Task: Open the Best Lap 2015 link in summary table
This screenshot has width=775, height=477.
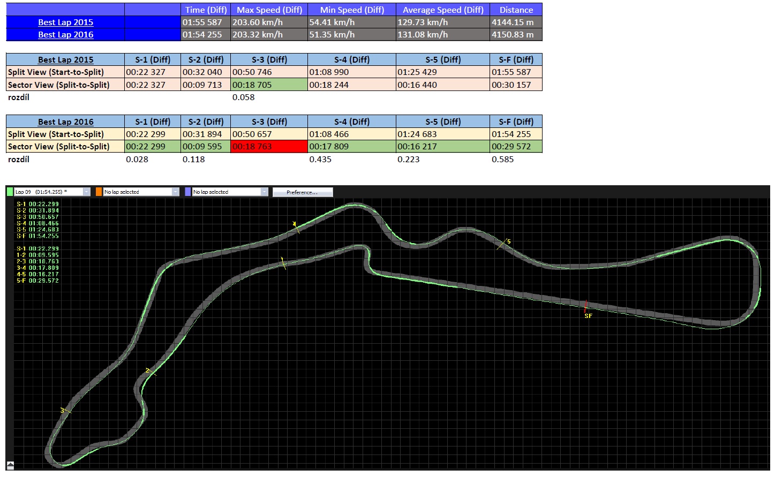Action: pyautogui.click(x=65, y=22)
